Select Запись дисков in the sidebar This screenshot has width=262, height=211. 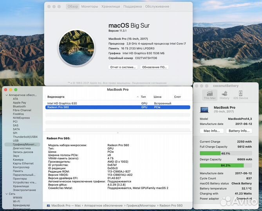23,152
